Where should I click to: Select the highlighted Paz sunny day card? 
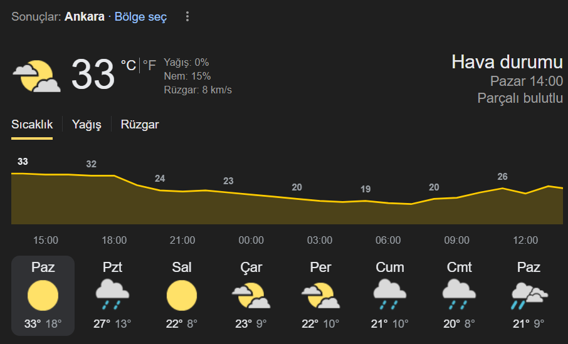pos(43,296)
